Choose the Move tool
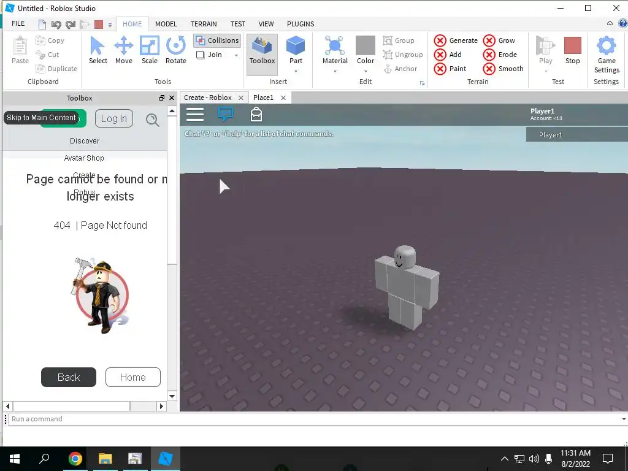Screen dimensions: 628x471 click(124, 50)
